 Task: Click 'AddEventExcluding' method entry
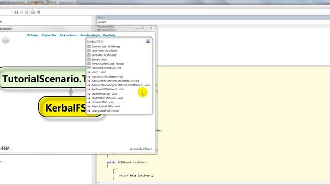click(121, 85)
